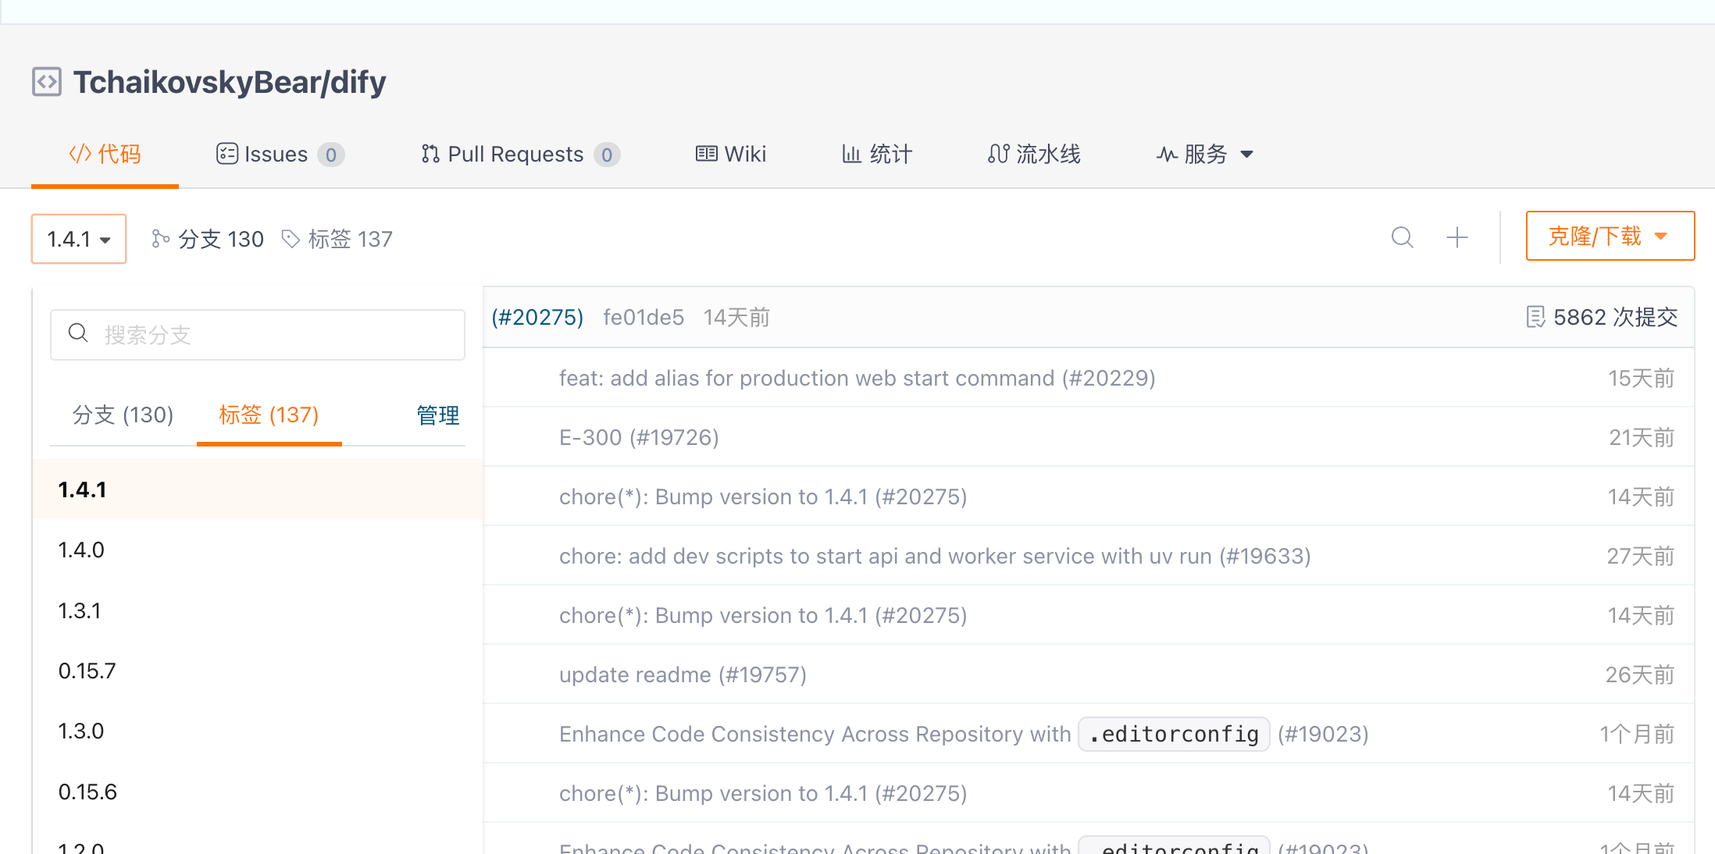The height and width of the screenshot is (854, 1715).
Task: Click the repository code icon beside TchaikovskyBear/dify
Action: (47, 82)
